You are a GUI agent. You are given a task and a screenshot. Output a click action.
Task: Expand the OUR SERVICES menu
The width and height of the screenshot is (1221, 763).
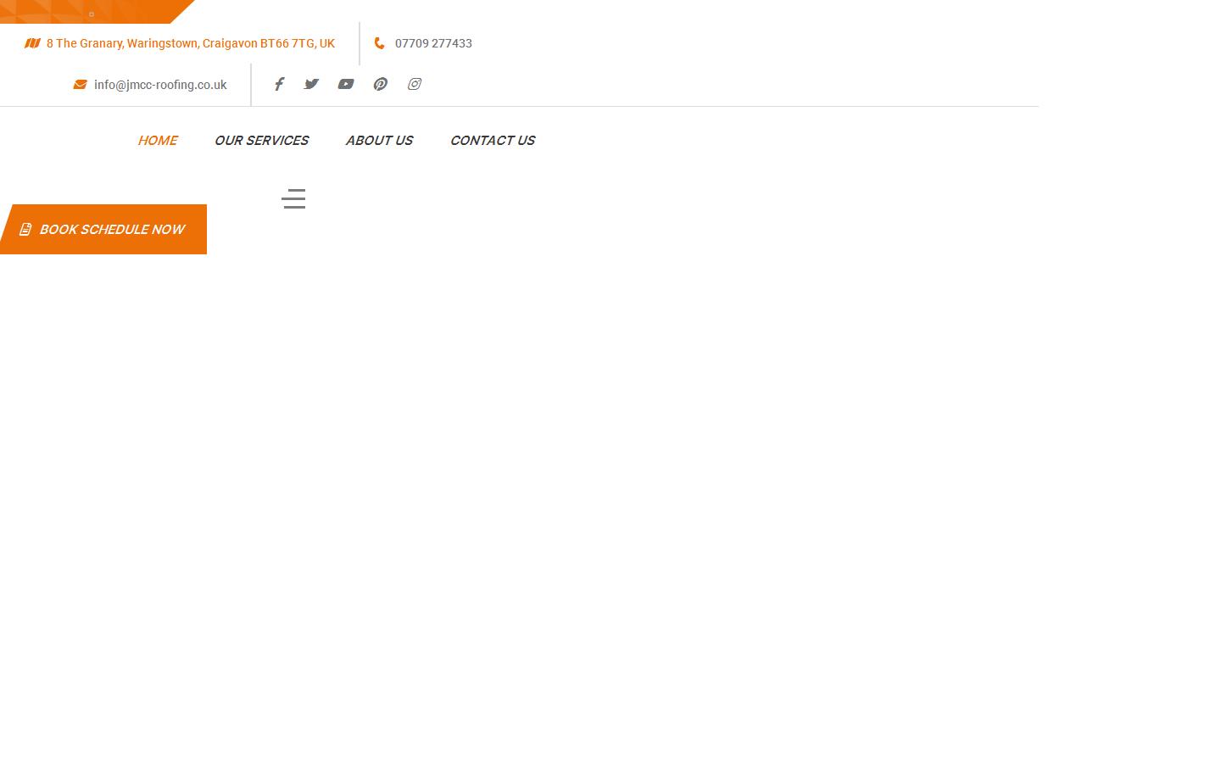(261, 141)
